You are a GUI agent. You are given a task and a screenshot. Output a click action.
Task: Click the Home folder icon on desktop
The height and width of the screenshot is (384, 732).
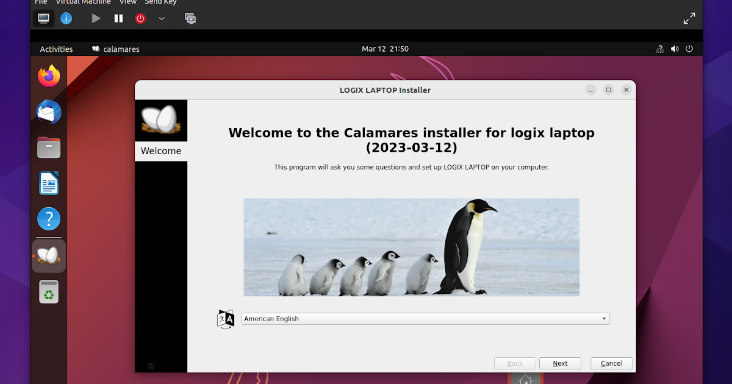(525, 377)
